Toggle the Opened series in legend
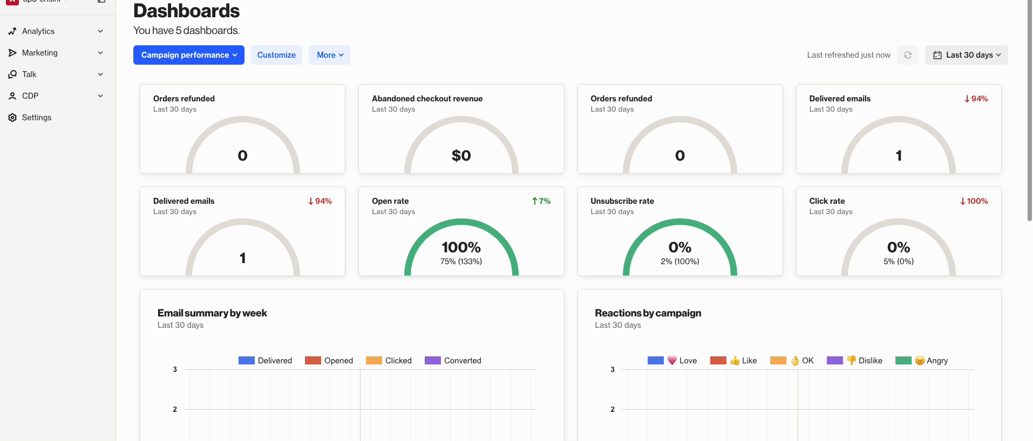The width and height of the screenshot is (1033, 441). (x=329, y=361)
